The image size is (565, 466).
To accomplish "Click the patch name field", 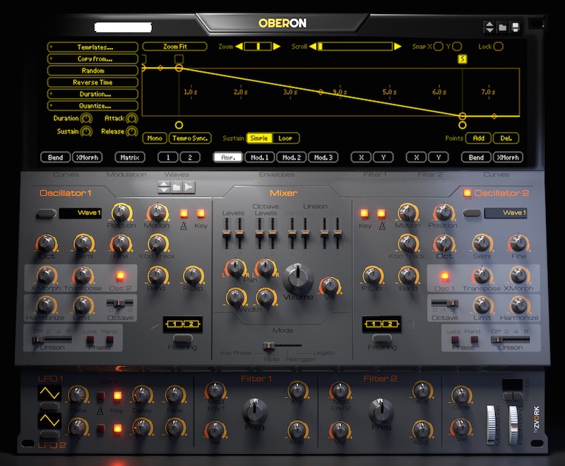I will [x=123, y=28].
